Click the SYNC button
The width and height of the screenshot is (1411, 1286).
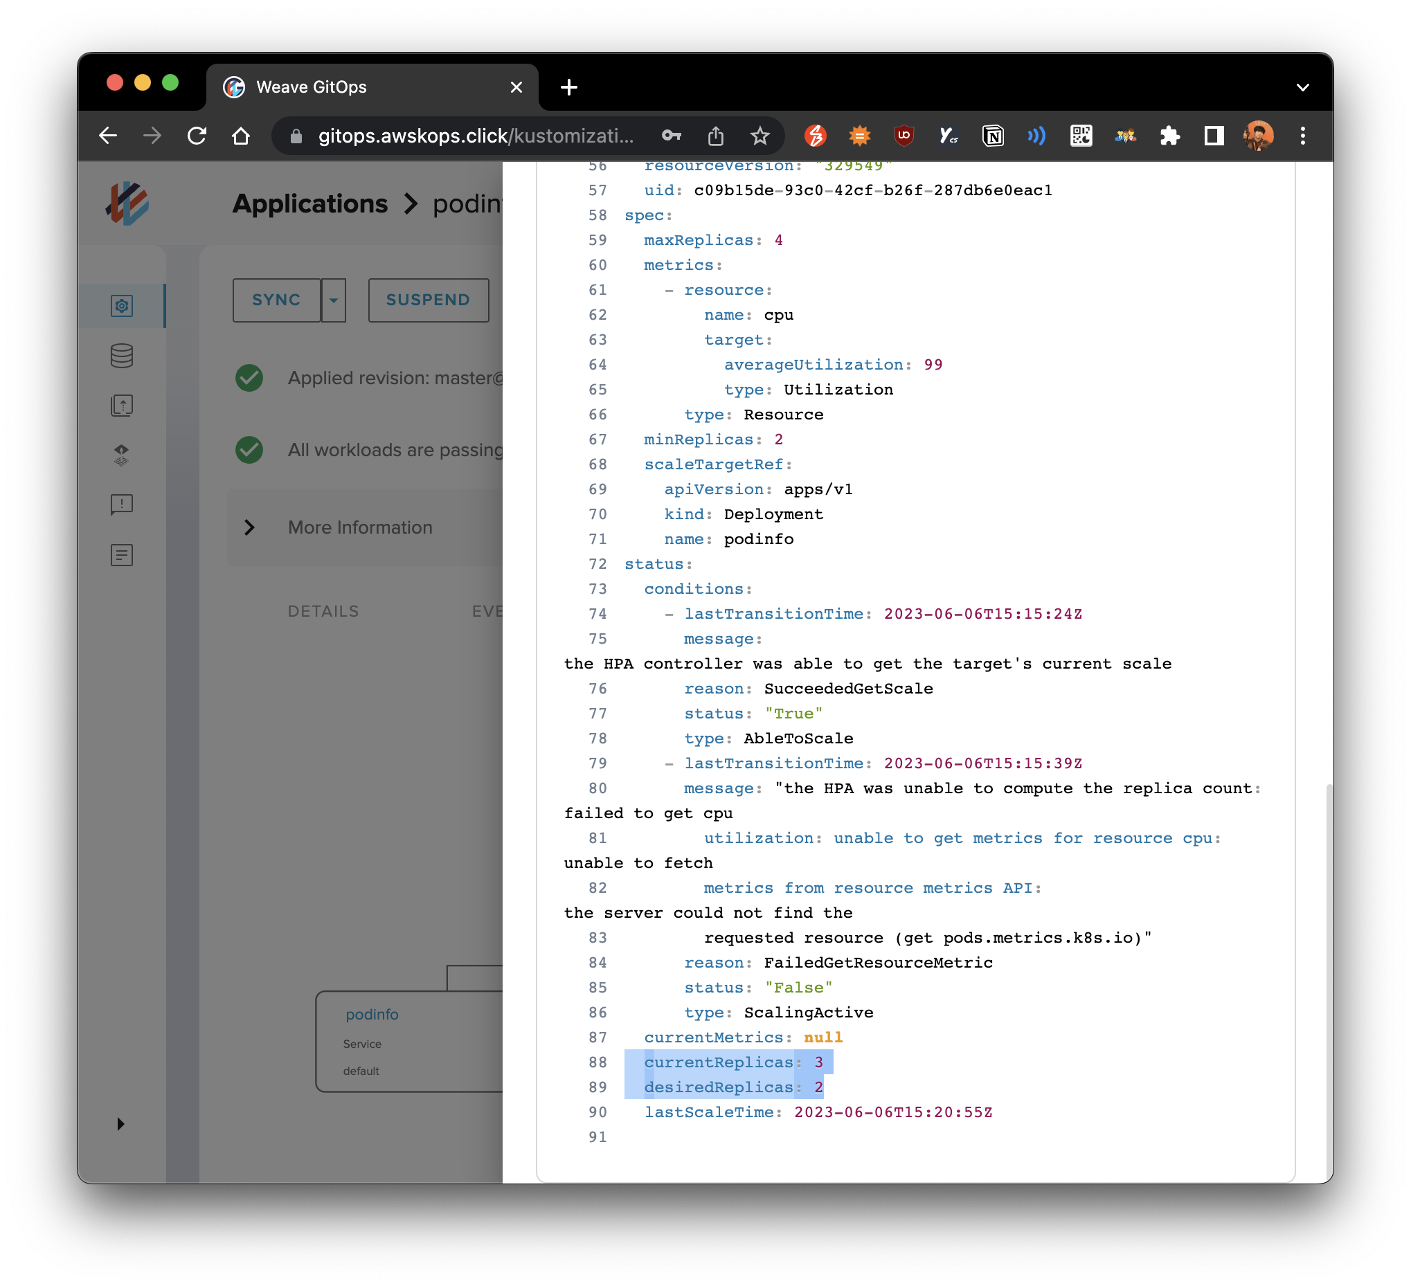click(276, 300)
